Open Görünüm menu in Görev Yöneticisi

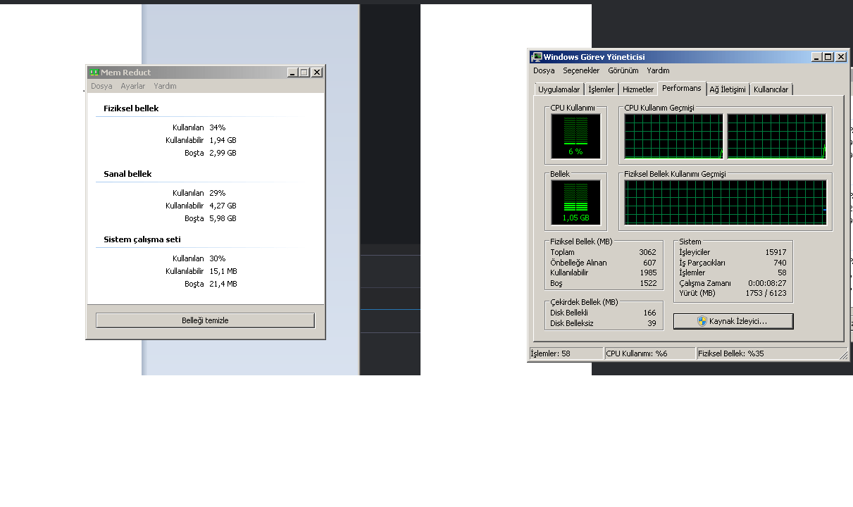[x=623, y=70]
